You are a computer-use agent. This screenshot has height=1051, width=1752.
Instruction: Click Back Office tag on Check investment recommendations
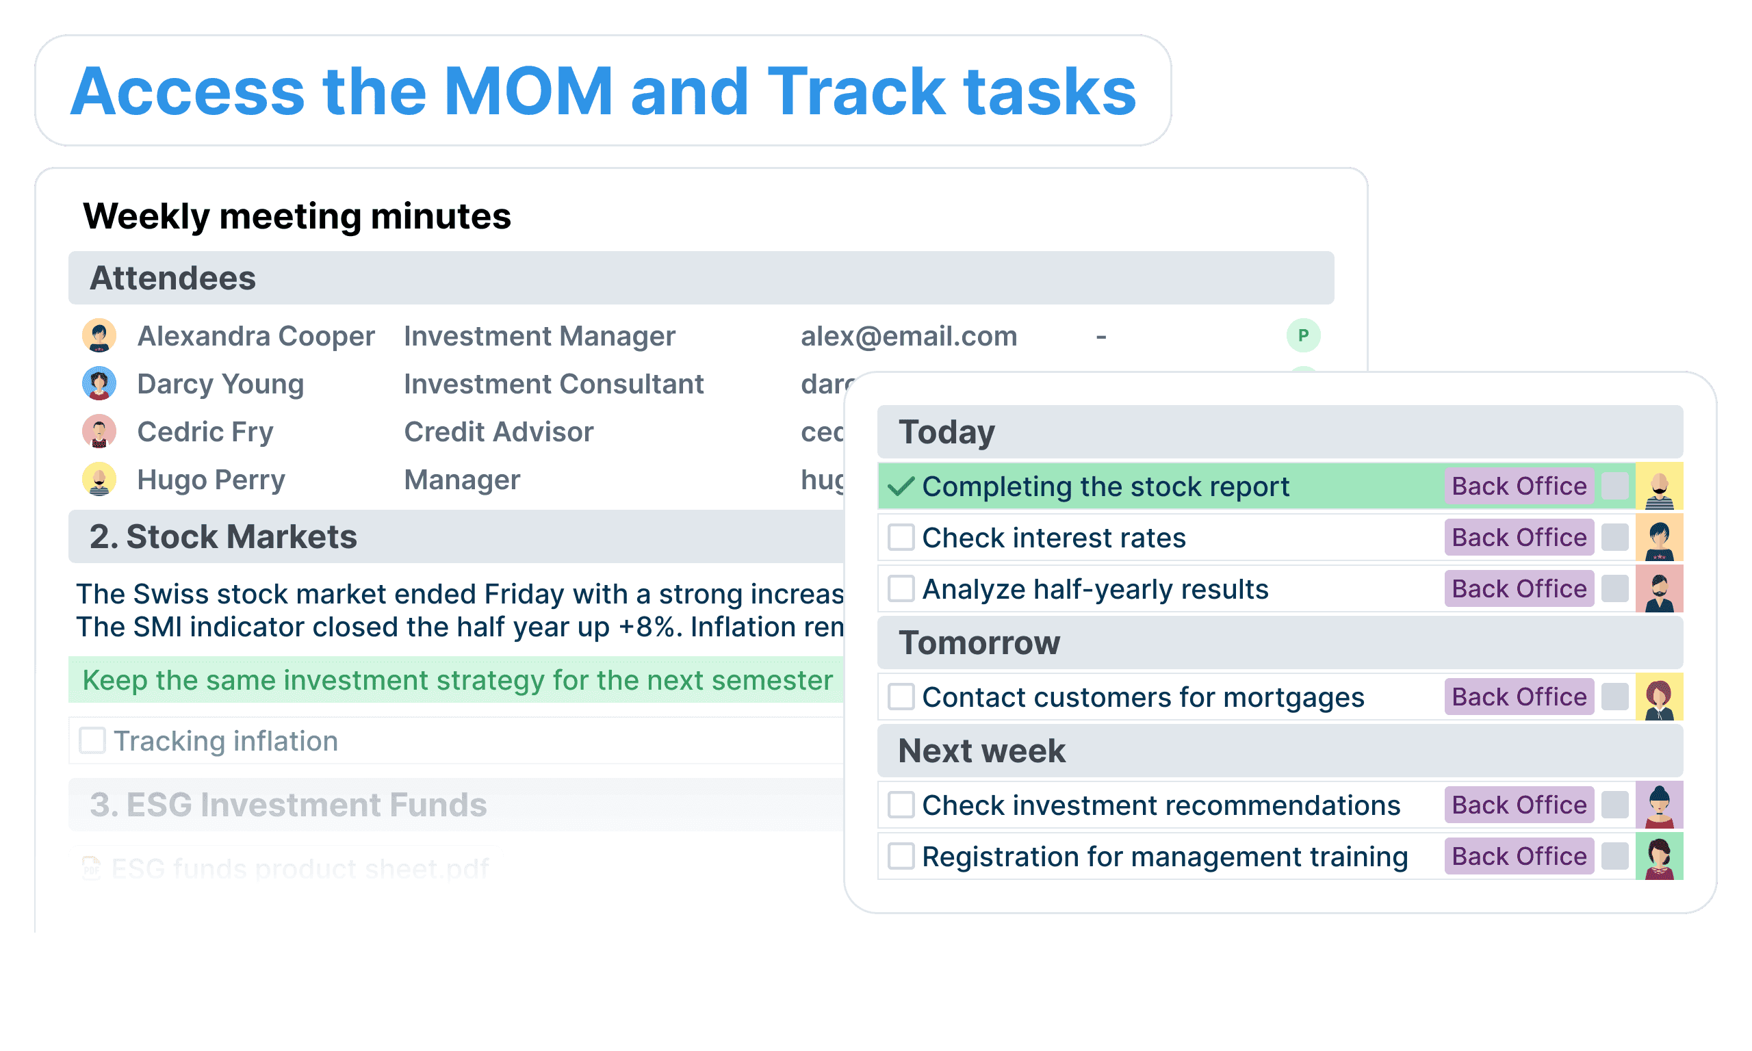tap(1519, 805)
